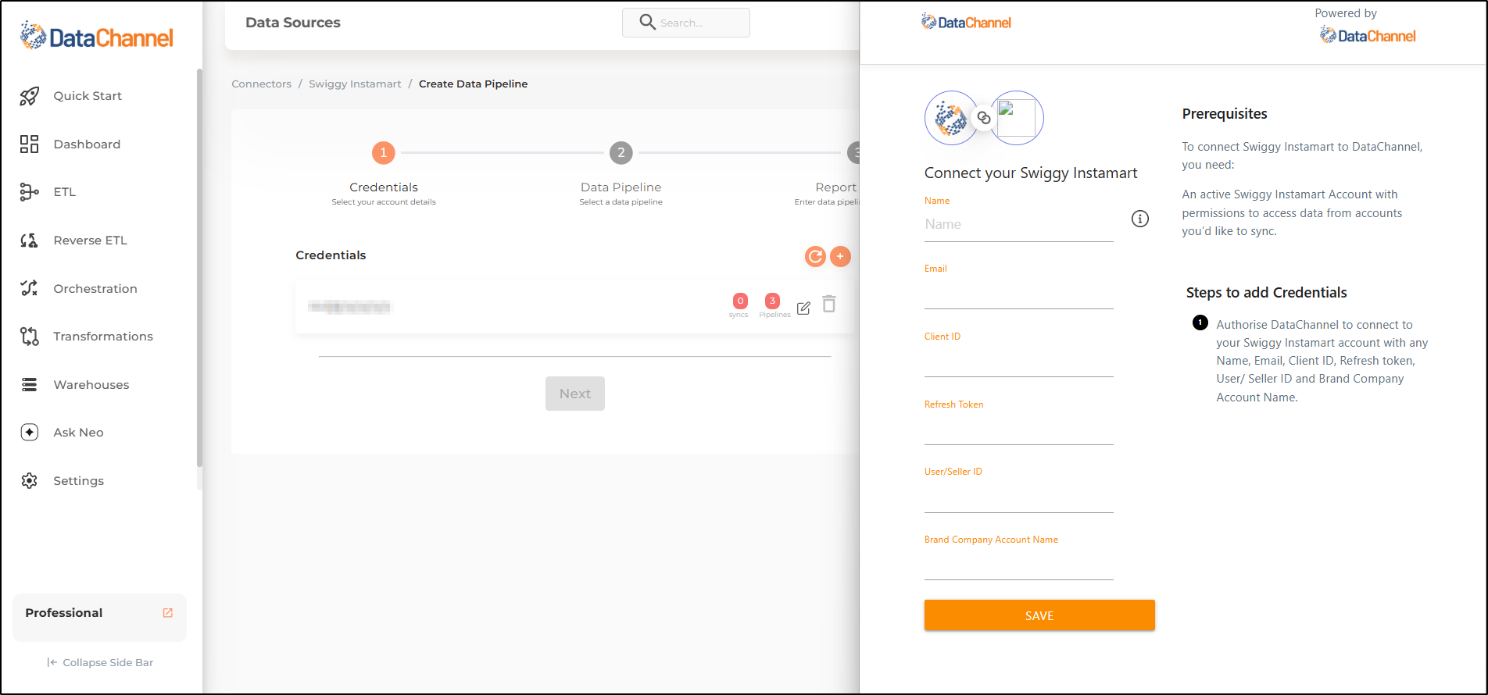1488x695 pixels.
Task: Select the ETL sidebar icon
Action: coord(29,192)
